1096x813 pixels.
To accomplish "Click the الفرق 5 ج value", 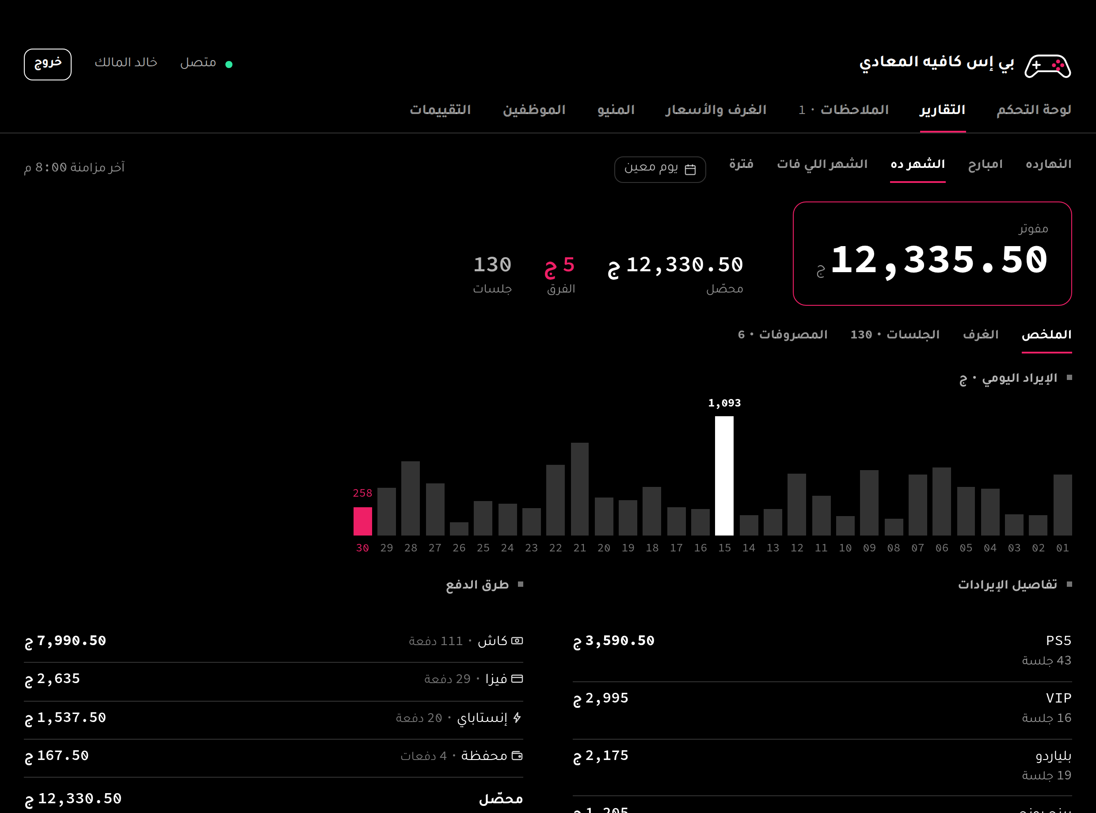I will coord(559,266).
